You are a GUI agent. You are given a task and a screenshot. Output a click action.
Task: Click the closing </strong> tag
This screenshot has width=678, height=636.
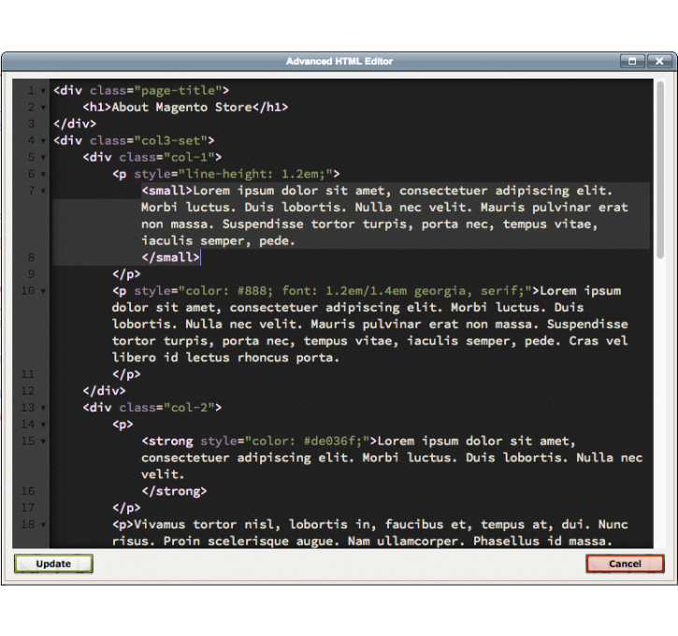pos(174,491)
